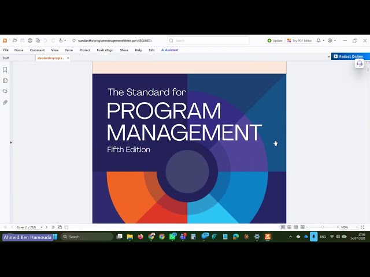Select the hand touch mode icon
Screen dimensions: 370x277
[x=61, y=40]
